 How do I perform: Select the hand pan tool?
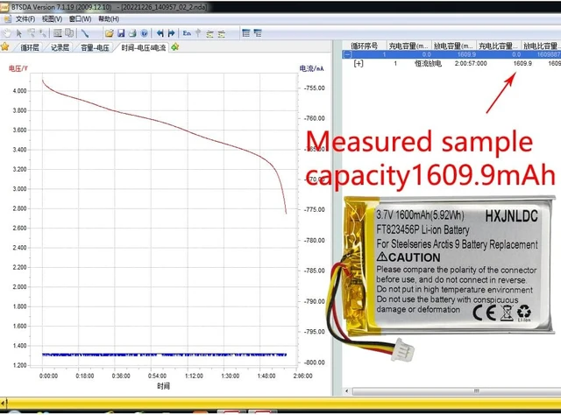(7, 33)
